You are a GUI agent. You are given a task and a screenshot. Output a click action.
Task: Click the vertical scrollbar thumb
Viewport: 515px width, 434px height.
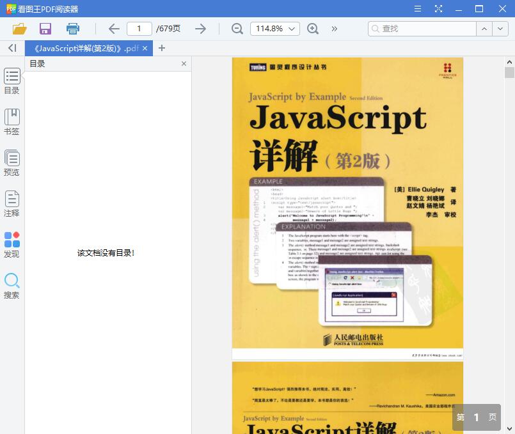(509, 72)
